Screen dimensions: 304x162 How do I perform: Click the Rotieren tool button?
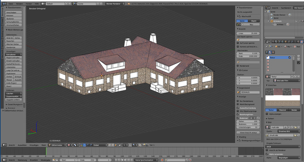[13, 15]
